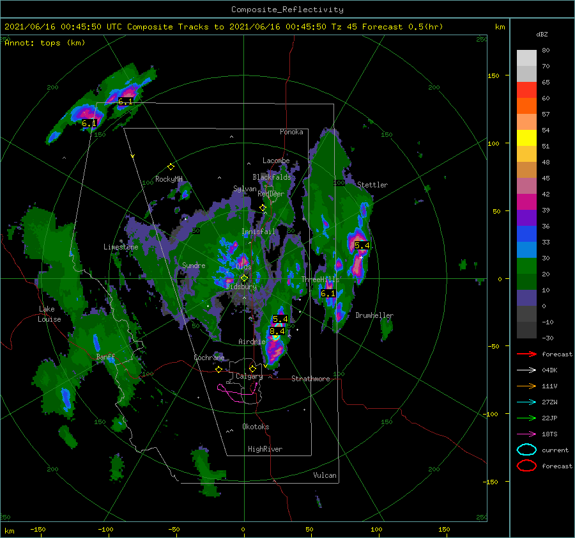Click the HighRiver city label
This screenshot has height=538, width=575.
pyautogui.click(x=265, y=449)
